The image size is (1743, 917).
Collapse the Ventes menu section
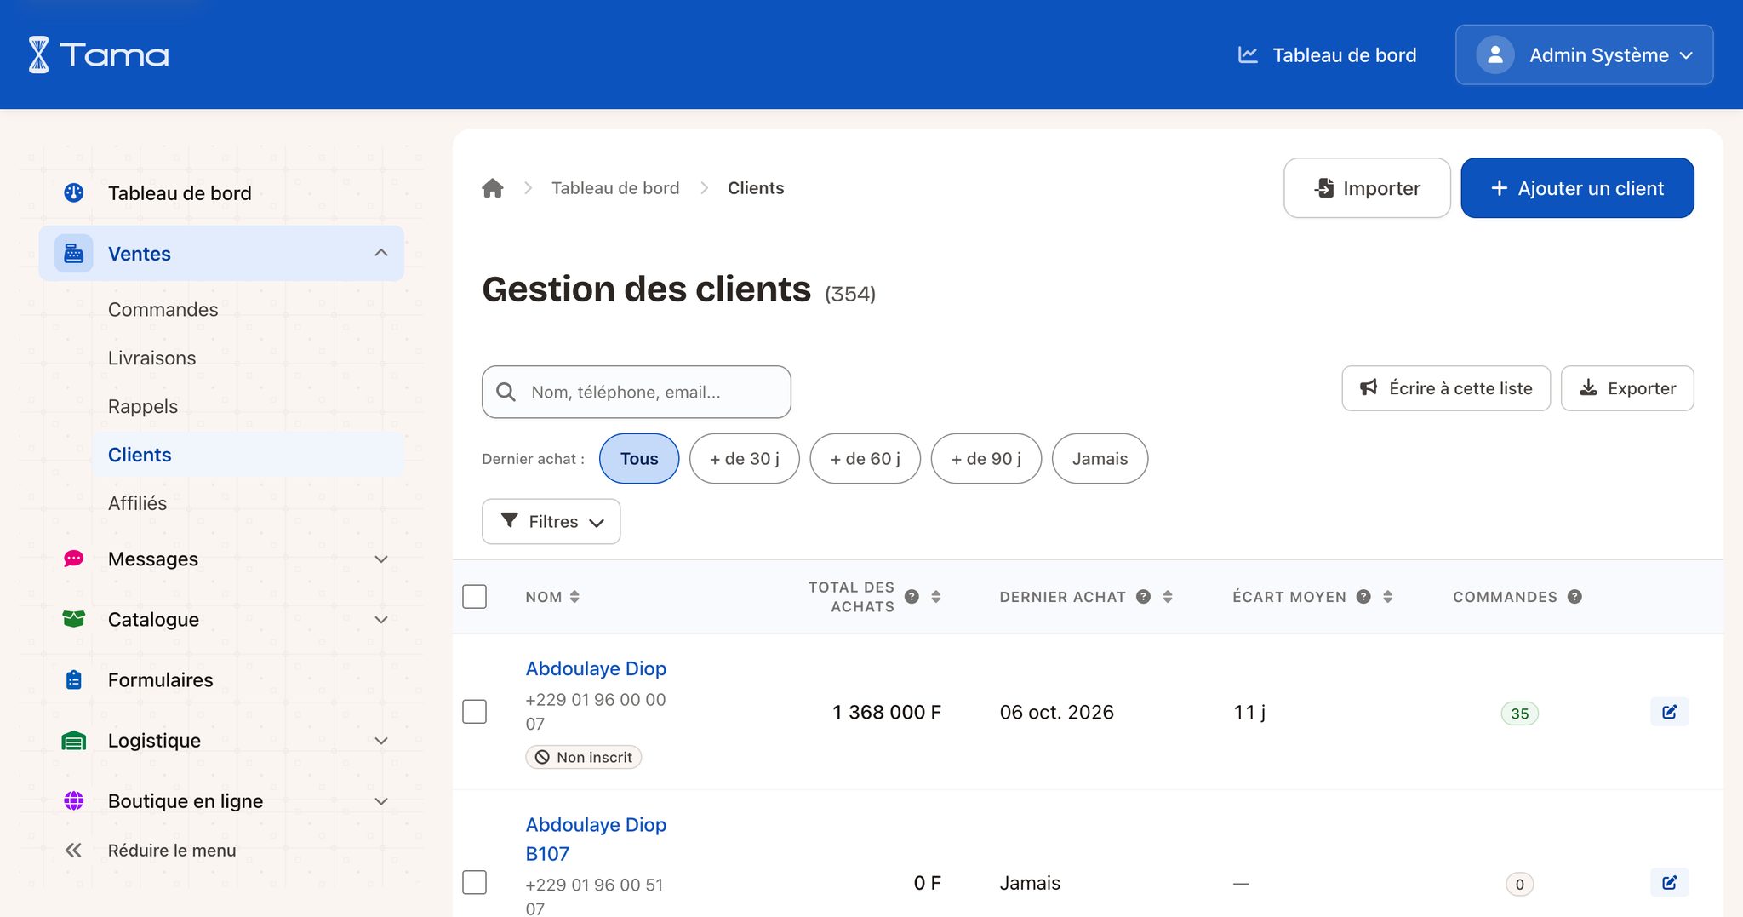pos(381,253)
